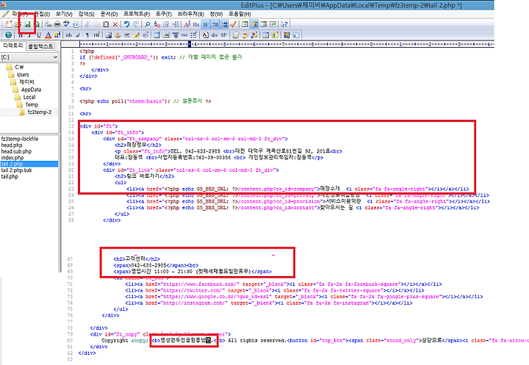The height and width of the screenshot is (365, 529).
Task: Click the PRE tag icon
Action: 184,35
